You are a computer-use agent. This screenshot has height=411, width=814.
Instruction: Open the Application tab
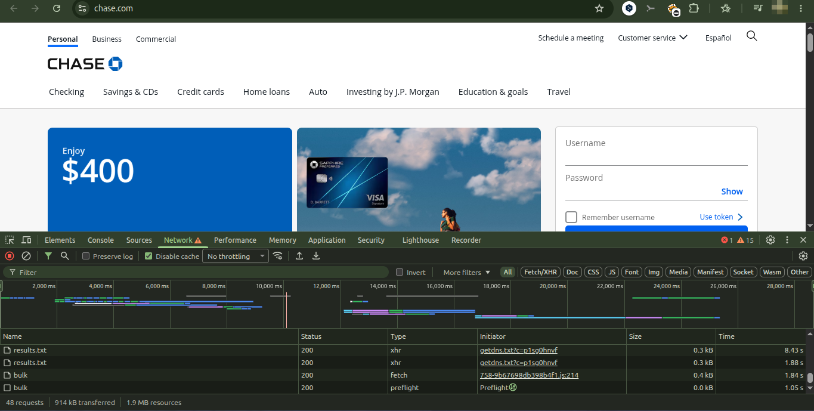pyautogui.click(x=327, y=240)
